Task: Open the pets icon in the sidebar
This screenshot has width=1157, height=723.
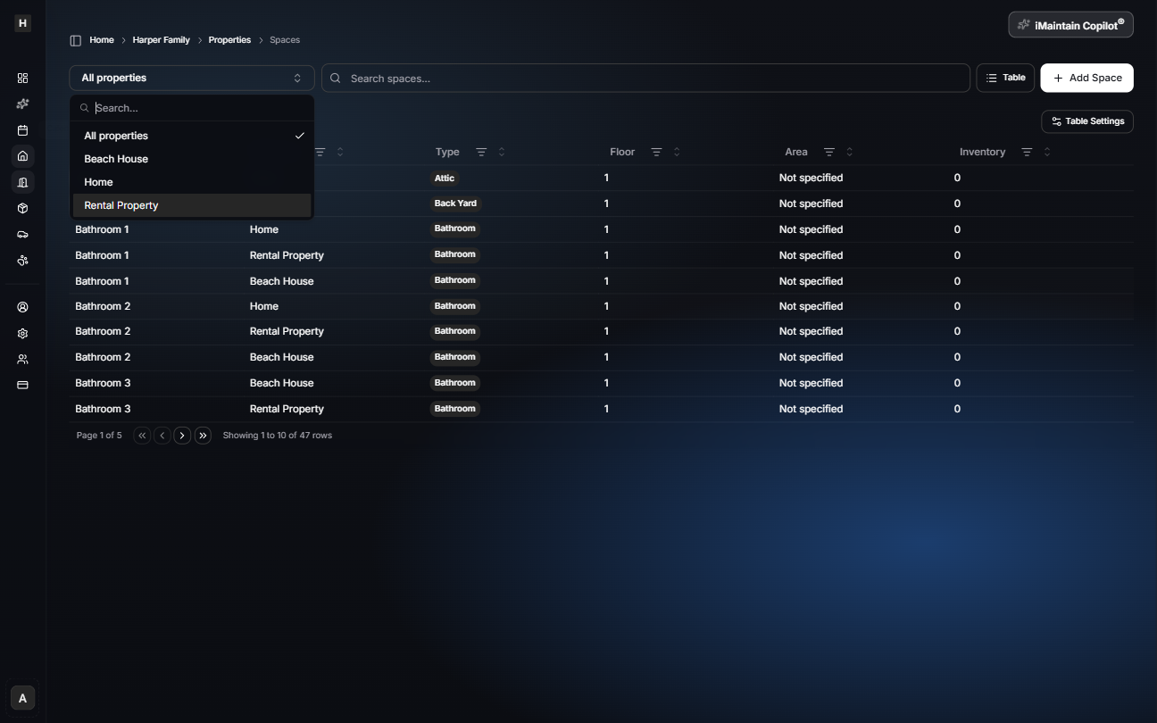Action: click(22, 261)
